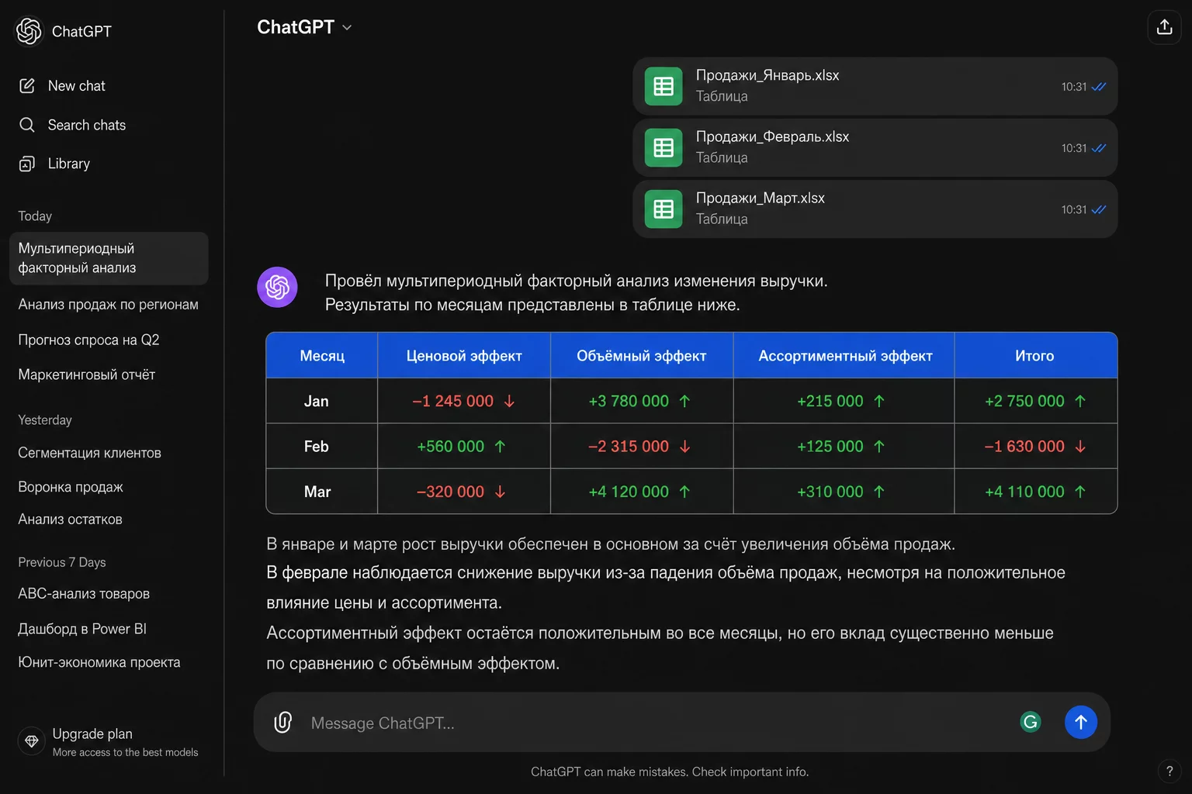Click the −1 245 000 price effect cell
Image resolution: width=1192 pixels, height=794 pixels.
[464, 401]
